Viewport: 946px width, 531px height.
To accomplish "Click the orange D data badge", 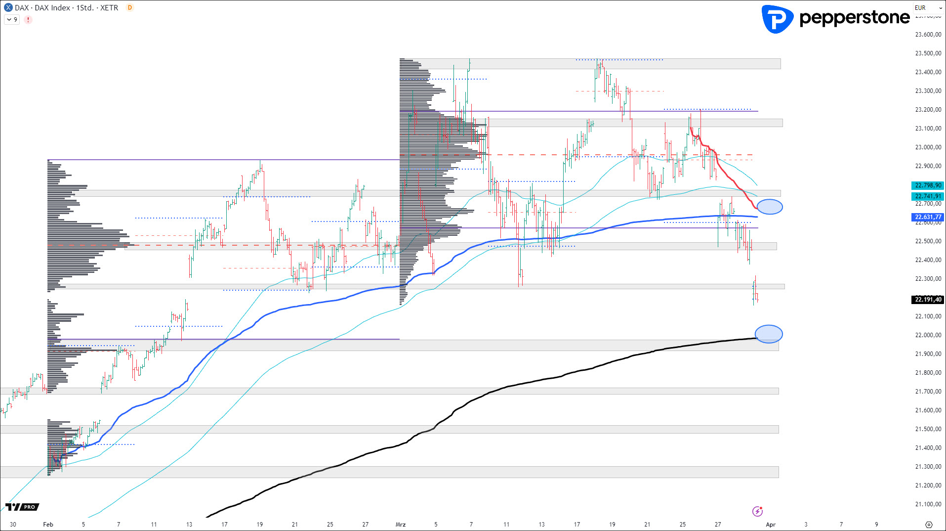I will click(129, 7).
